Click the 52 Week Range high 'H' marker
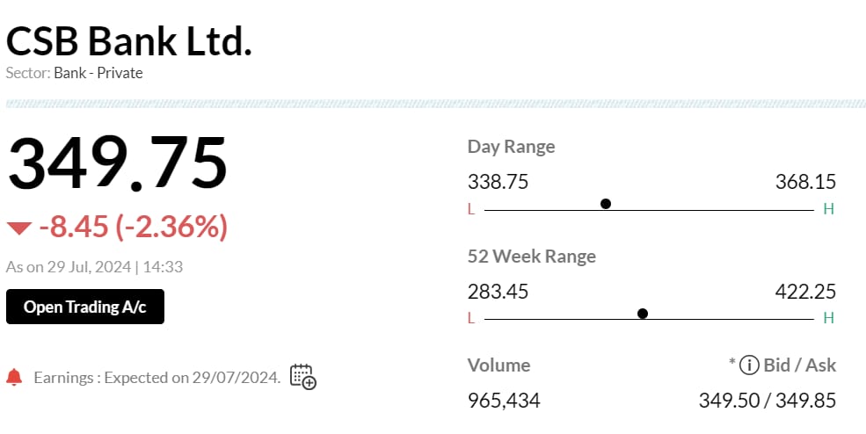866x434 pixels. 827,318
